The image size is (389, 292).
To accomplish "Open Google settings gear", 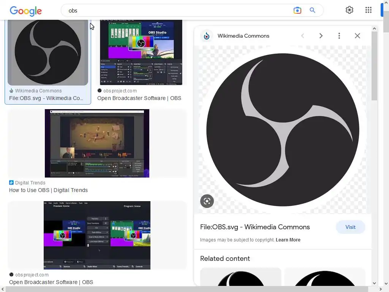I will 349,10.
